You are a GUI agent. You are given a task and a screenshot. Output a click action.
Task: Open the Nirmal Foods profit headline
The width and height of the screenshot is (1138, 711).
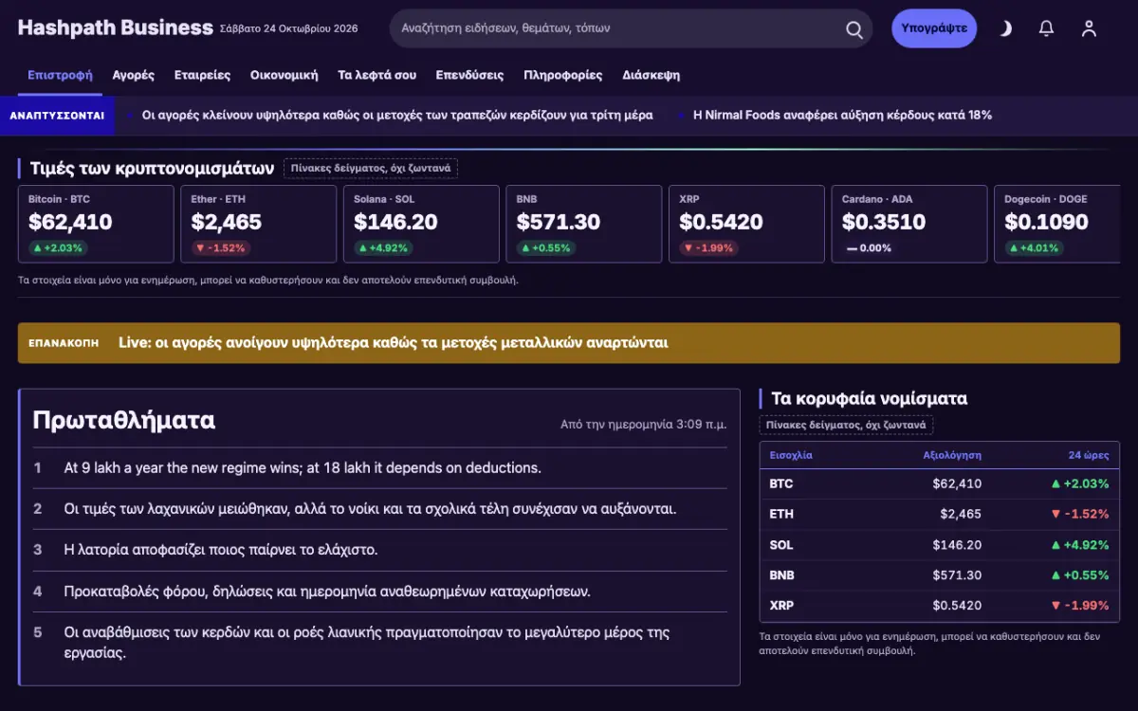point(842,115)
